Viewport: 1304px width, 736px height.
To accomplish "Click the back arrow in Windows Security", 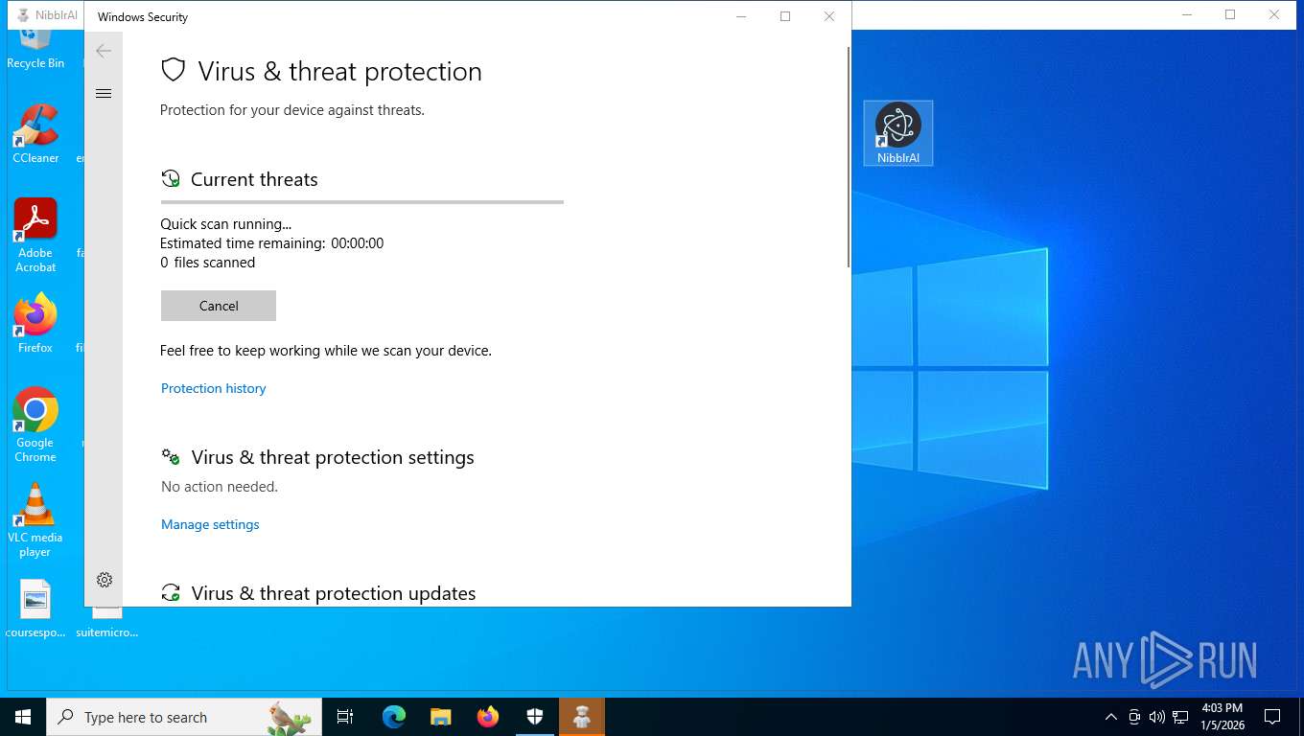I will [x=104, y=51].
